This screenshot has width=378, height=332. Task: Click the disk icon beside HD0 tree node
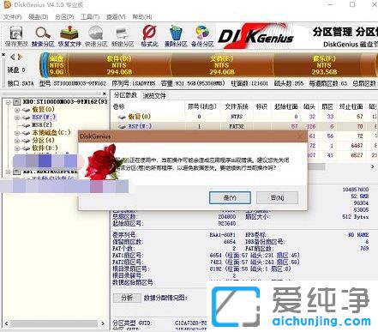[x=16, y=101]
